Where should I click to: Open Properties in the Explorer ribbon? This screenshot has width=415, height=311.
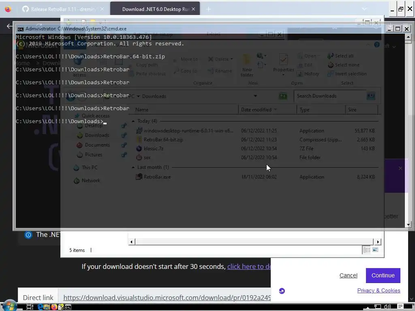283,65
